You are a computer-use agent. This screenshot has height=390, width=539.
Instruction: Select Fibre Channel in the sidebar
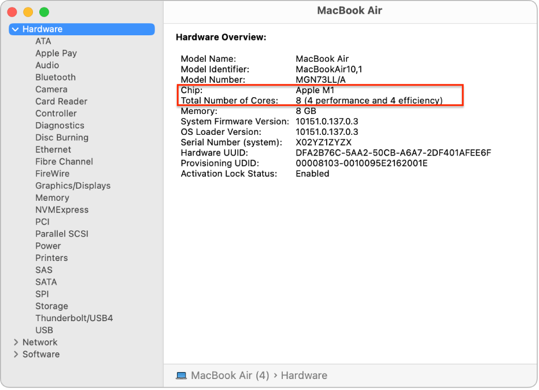coord(64,161)
